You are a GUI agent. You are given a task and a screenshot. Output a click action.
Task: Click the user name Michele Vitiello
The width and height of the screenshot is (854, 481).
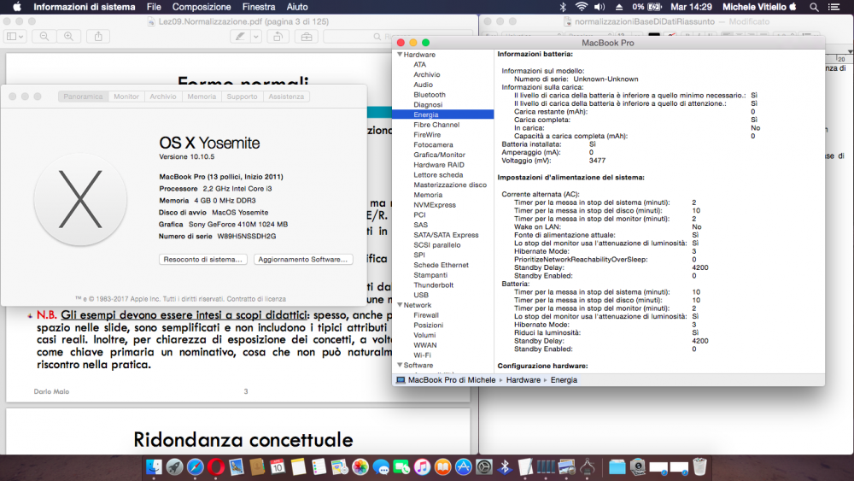click(x=754, y=7)
